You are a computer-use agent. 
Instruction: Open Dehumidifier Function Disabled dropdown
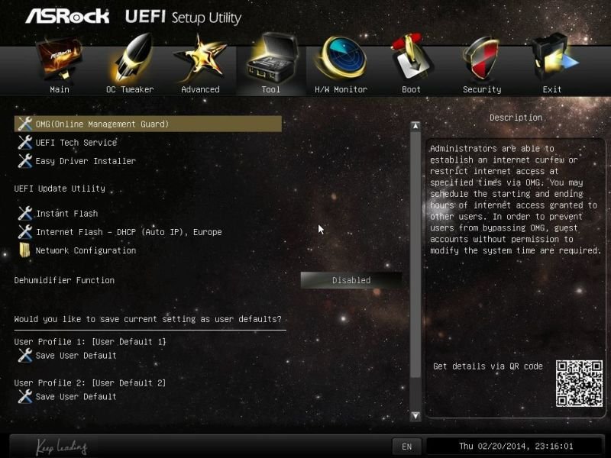351,280
